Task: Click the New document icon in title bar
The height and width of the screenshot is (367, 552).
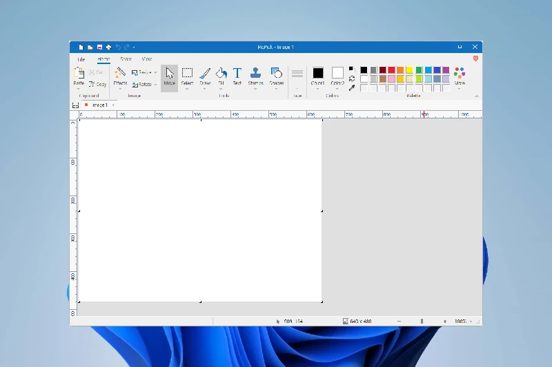Action: [81, 47]
